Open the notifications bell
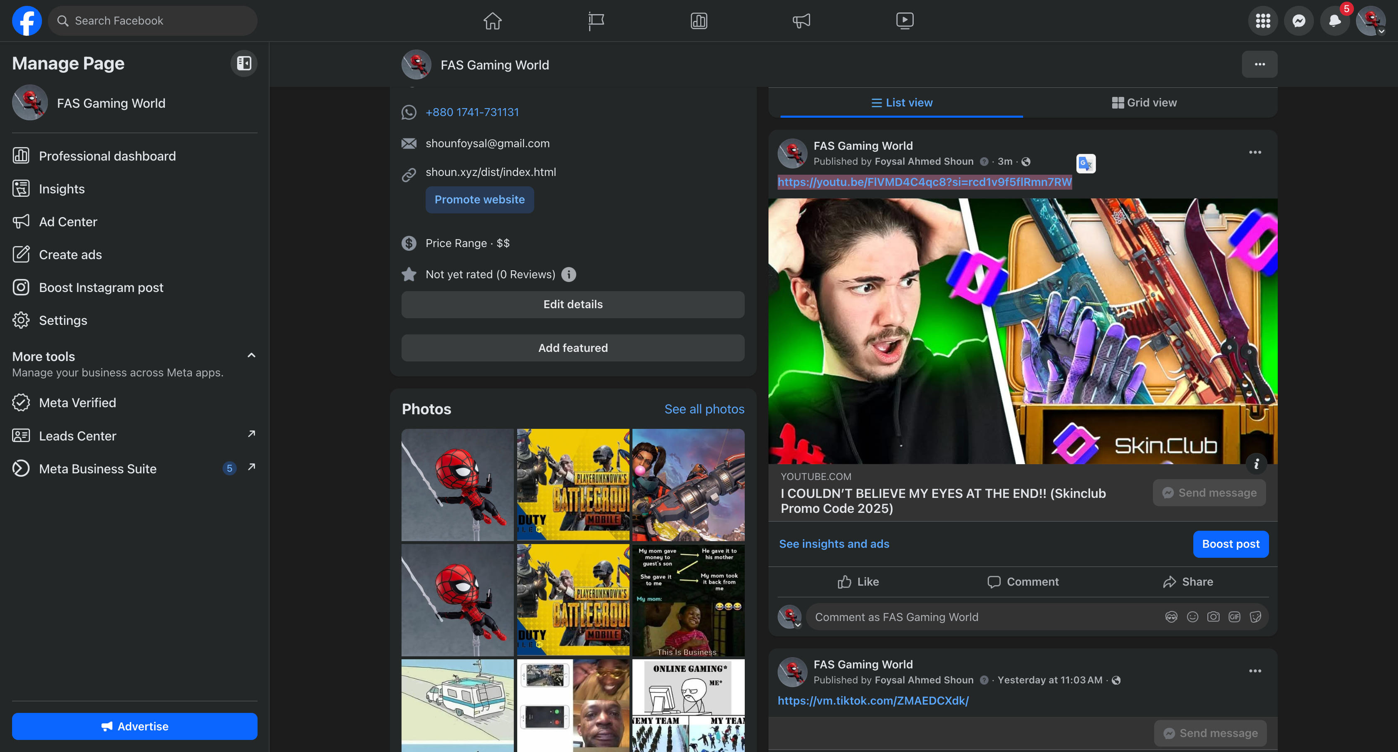 pos(1334,21)
